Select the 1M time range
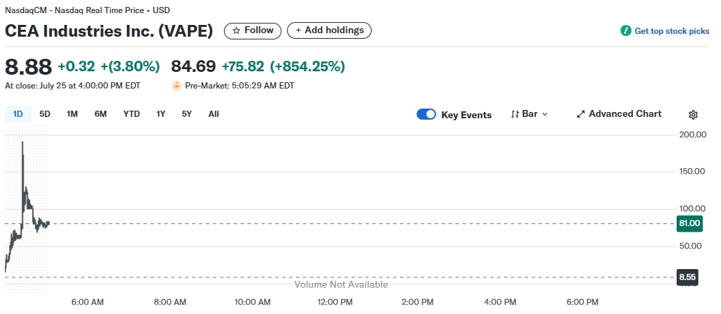The image size is (721, 314). click(72, 114)
